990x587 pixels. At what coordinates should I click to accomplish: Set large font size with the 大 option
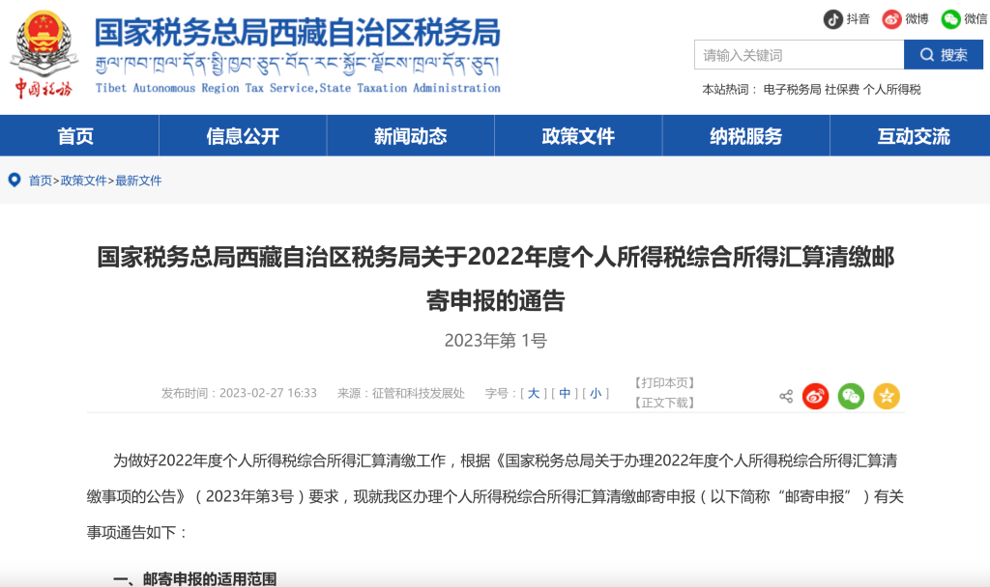(x=533, y=393)
